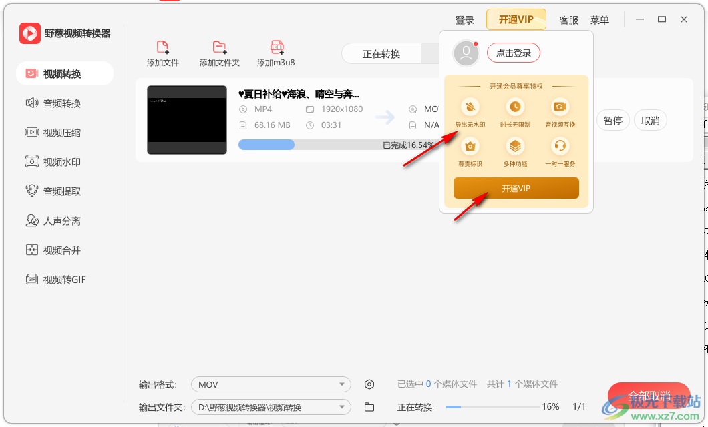
Task: Click the orange 开通VIP button in popup
Action: point(516,188)
